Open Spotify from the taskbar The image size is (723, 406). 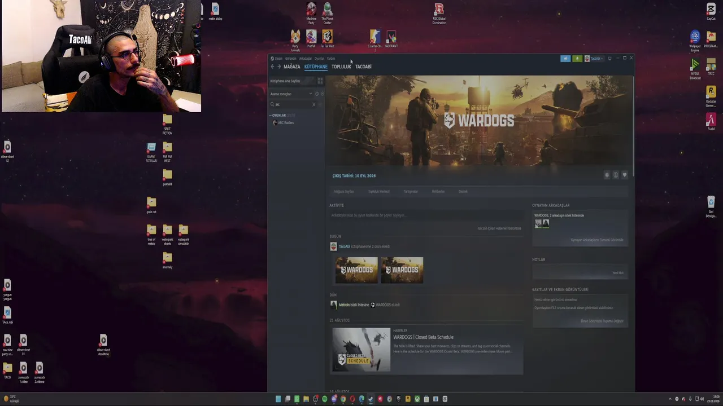pos(325,399)
